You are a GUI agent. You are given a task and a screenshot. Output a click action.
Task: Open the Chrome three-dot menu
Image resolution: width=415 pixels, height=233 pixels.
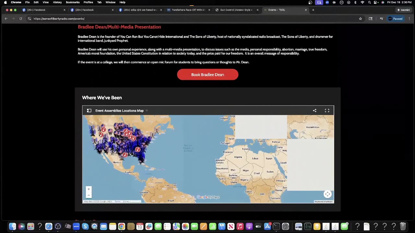coord(409,19)
